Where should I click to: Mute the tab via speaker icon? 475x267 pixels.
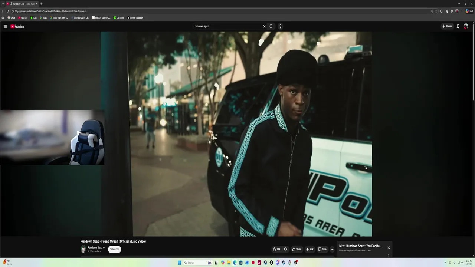(x=11, y=4)
